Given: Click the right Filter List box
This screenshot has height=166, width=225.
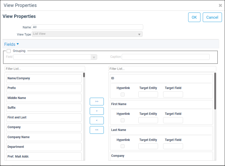Looking at the screenshot, I should coord(162,69).
